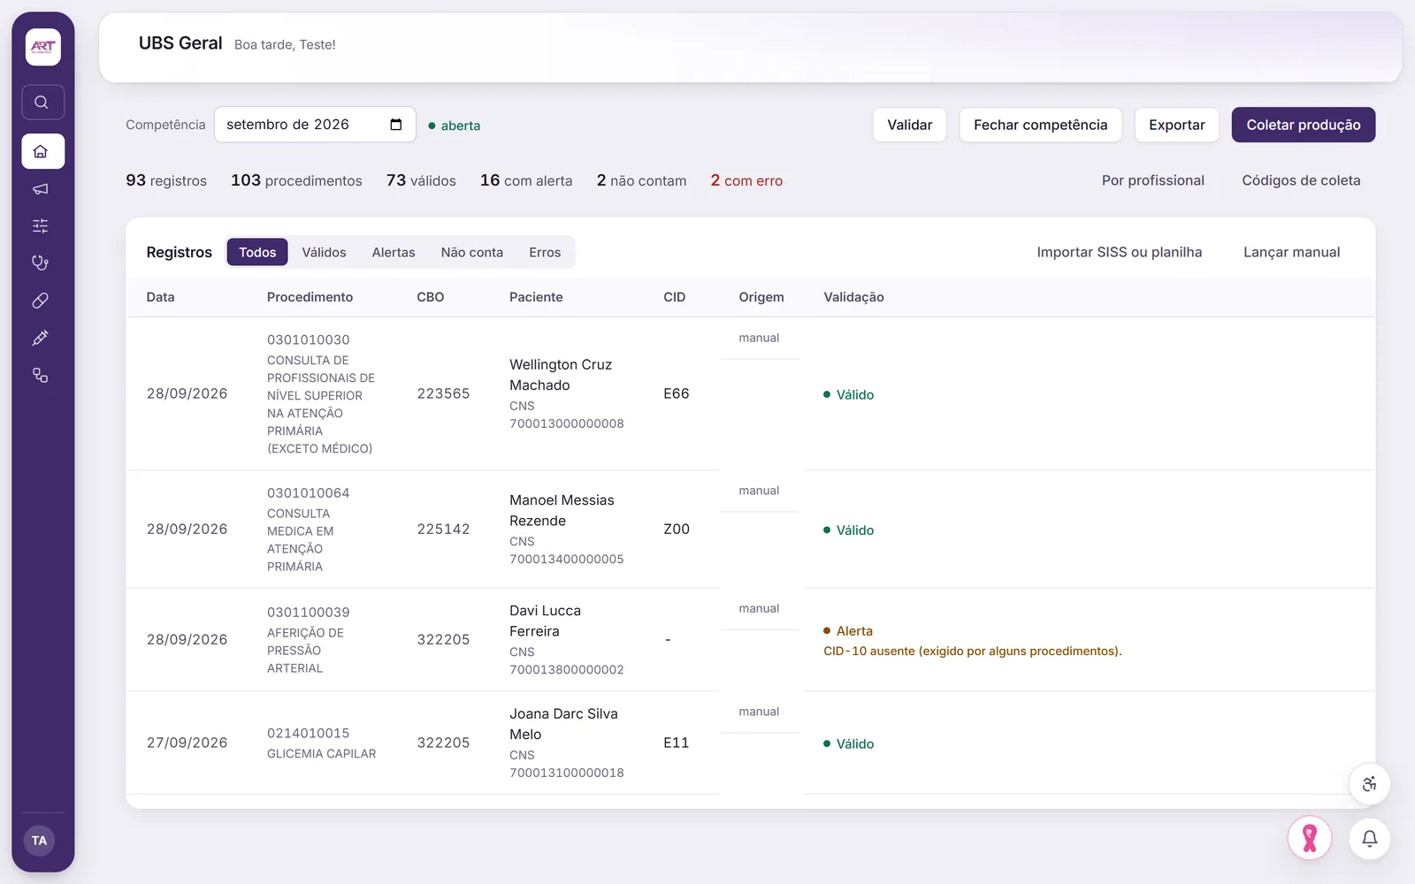1415x884 pixels.
Task: Click the 2 com erro counter
Action: tap(746, 180)
